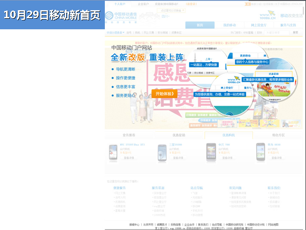Open 关于中国移动 in the top bar
This screenshot has width=306, height=230.
[x=282, y=4]
